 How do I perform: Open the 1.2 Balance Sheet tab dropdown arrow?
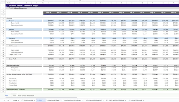click(x=61, y=100)
